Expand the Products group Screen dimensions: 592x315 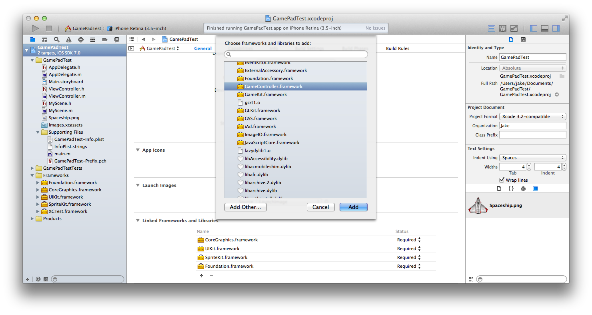(32, 219)
